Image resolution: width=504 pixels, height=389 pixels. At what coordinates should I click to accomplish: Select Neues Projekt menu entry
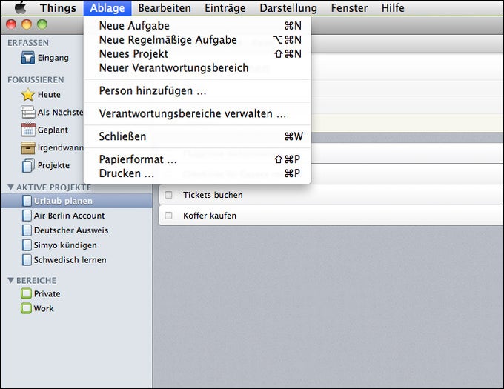coord(197,54)
